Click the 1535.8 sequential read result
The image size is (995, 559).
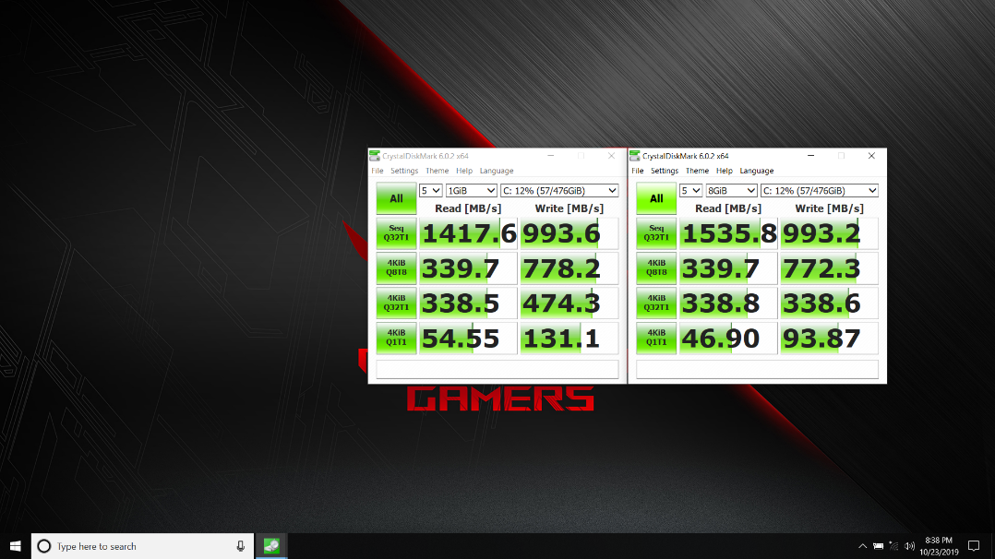[x=728, y=232]
